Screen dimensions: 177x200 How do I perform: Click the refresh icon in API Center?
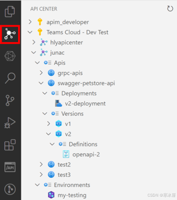170,9
